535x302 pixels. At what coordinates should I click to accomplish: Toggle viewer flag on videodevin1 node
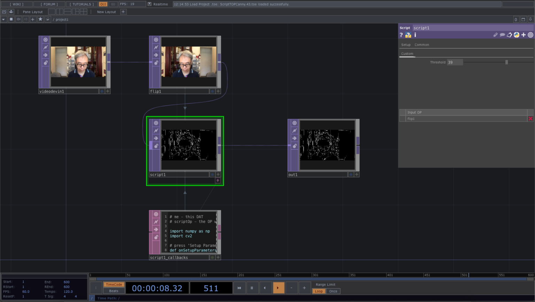click(46, 40)
